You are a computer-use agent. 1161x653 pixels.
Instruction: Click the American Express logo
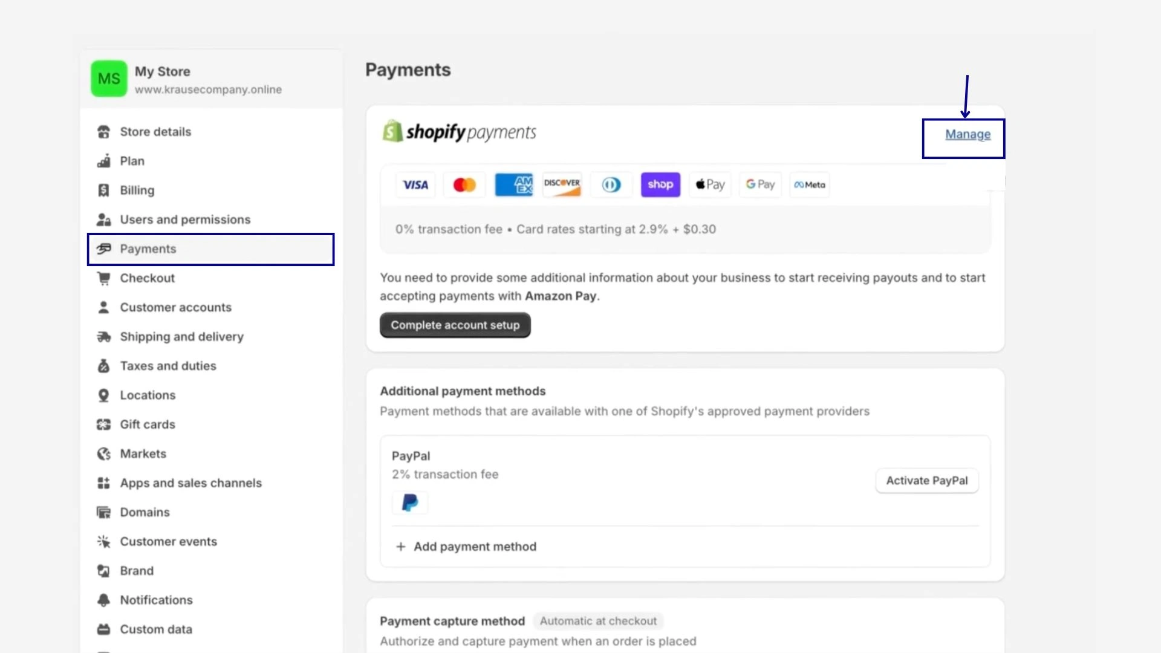[x=513, y=184]
